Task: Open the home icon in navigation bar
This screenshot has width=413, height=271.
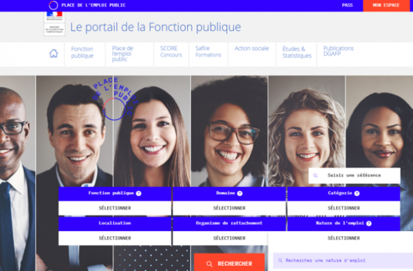Action: tap(54, 53)
